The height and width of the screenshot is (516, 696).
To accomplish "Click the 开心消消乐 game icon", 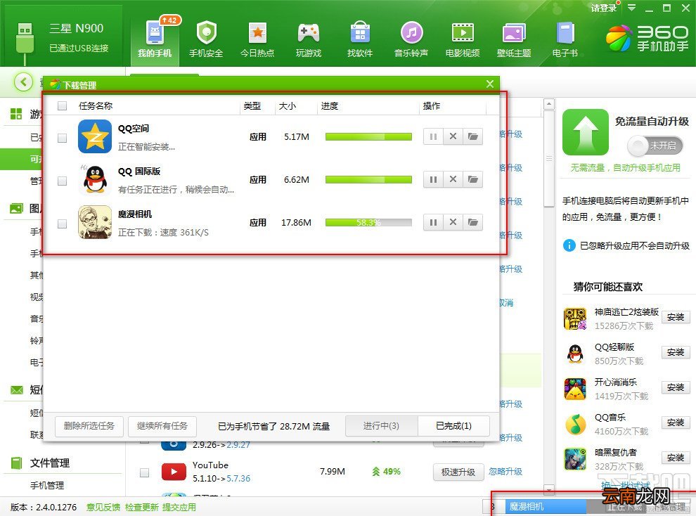I will click(x=575, y=389).
